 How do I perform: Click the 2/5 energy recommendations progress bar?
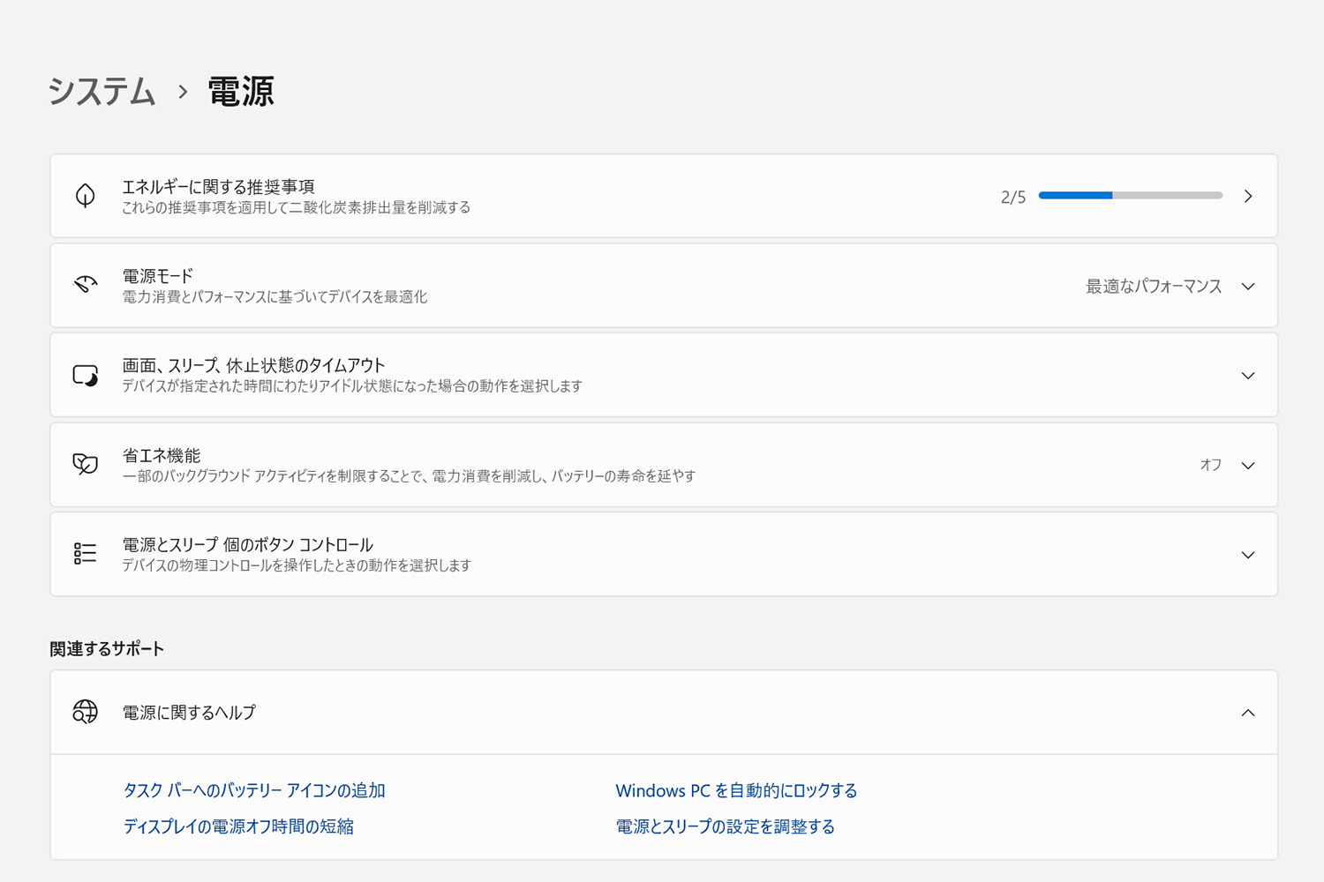1130,196
